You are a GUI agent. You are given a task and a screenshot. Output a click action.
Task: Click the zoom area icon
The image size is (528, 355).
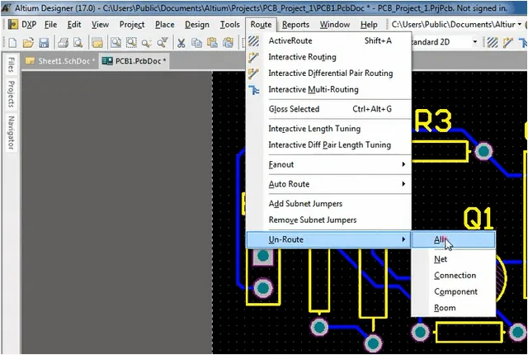[131, 43]
